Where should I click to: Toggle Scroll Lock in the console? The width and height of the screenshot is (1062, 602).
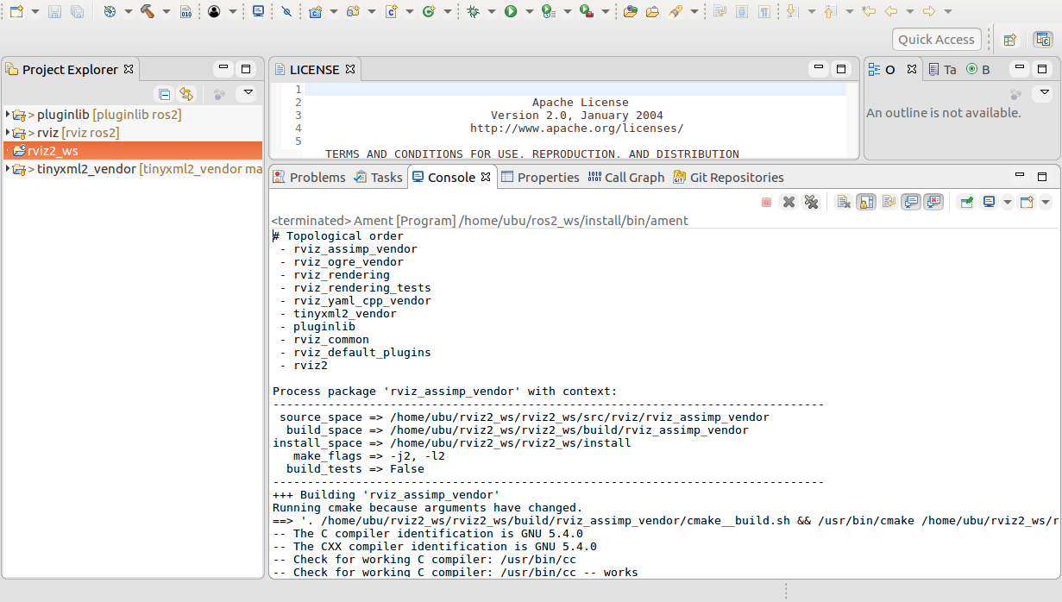click(x=866, y=202)
